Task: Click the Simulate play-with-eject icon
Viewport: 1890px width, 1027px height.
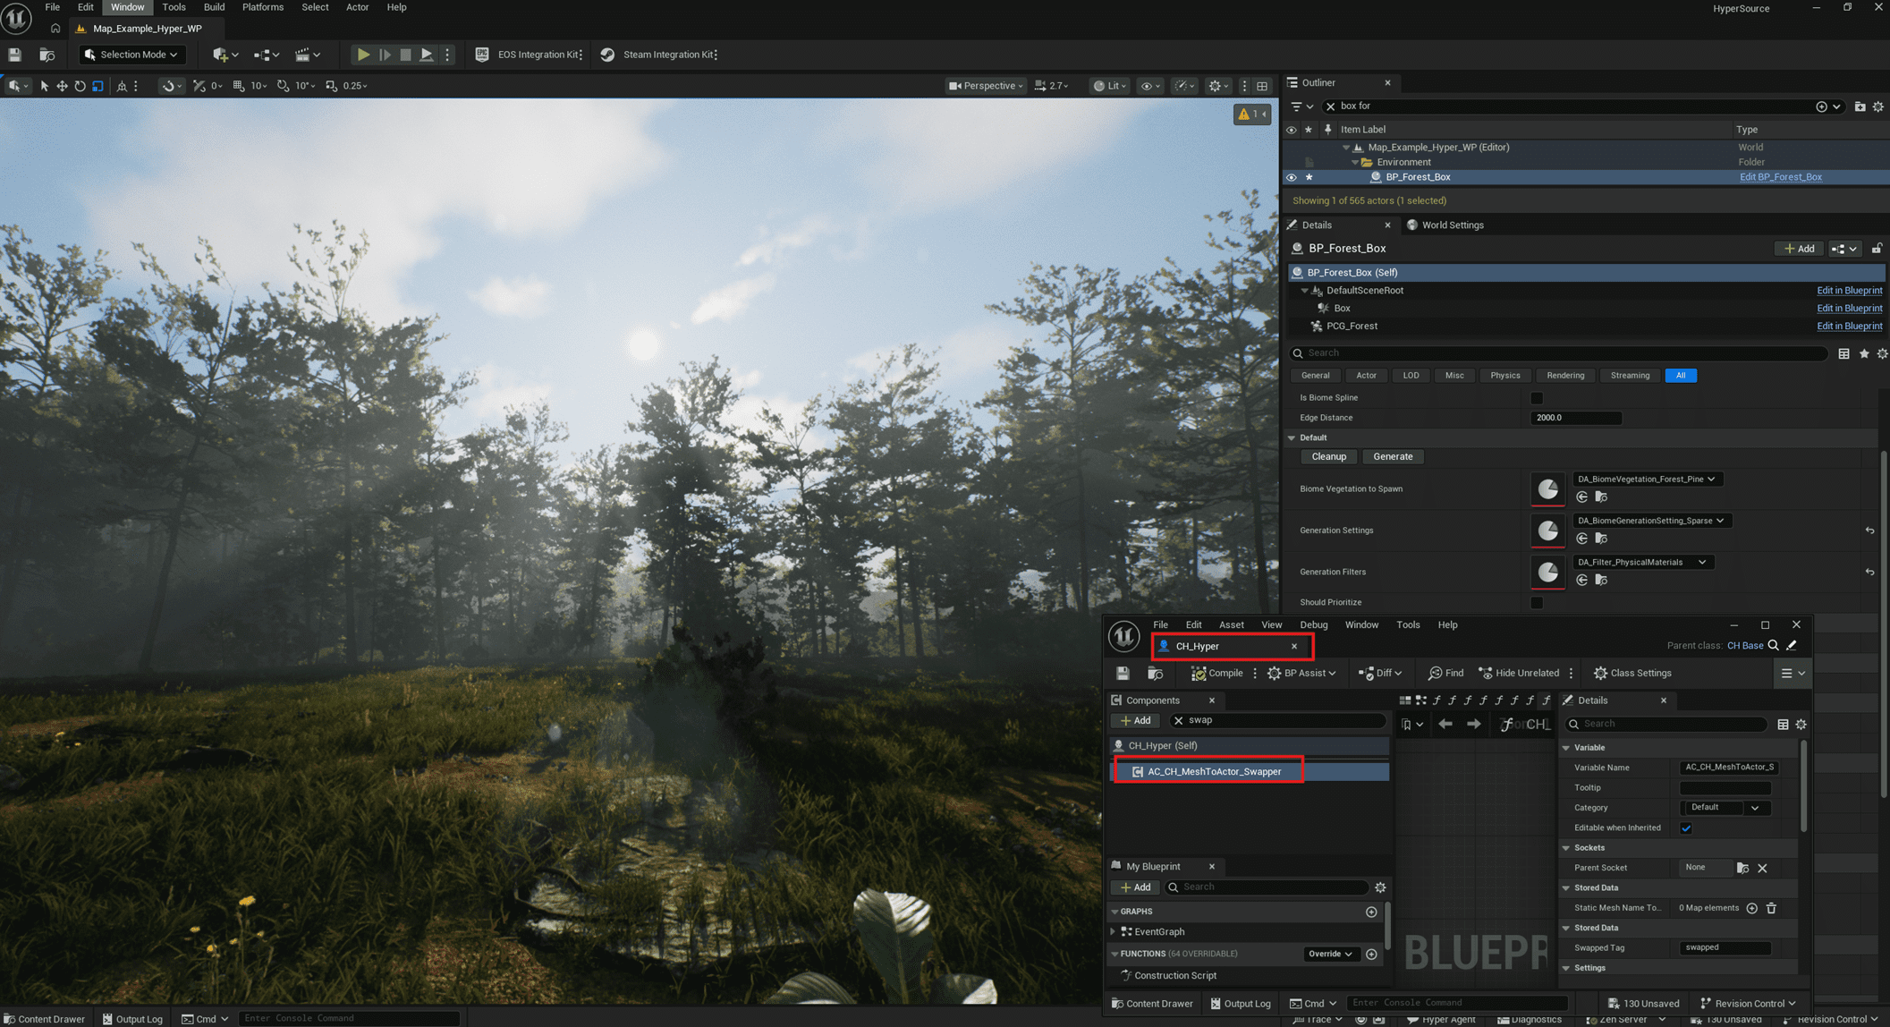Action: (x=427, y=55)
